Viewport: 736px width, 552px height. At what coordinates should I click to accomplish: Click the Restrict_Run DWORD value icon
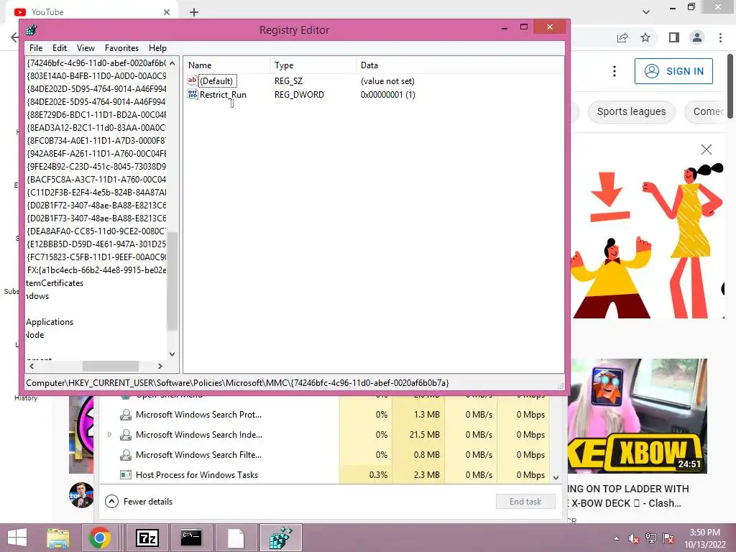click(193, 94)
